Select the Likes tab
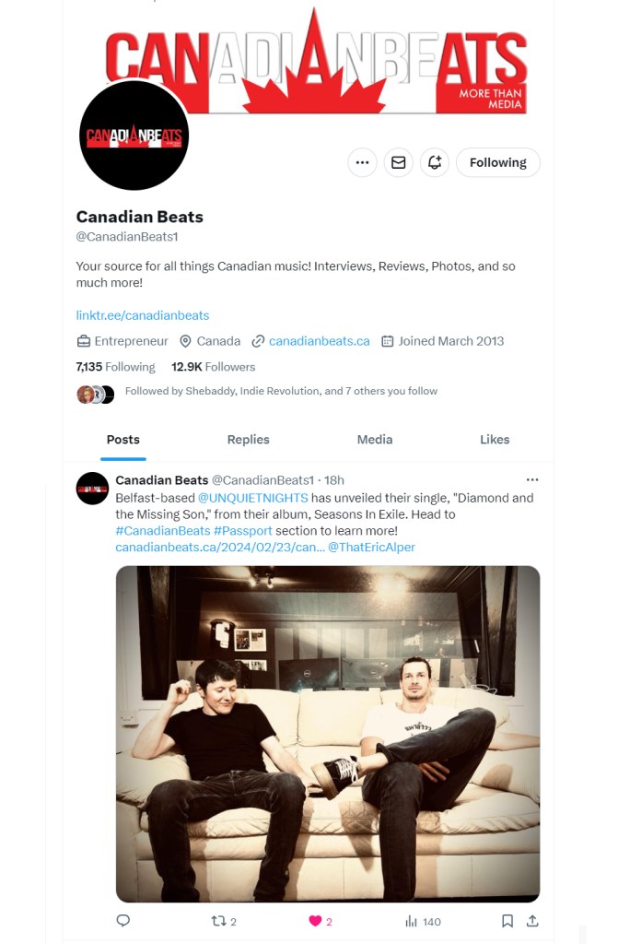This screenshot has width=618, height=944. [495, 440]
